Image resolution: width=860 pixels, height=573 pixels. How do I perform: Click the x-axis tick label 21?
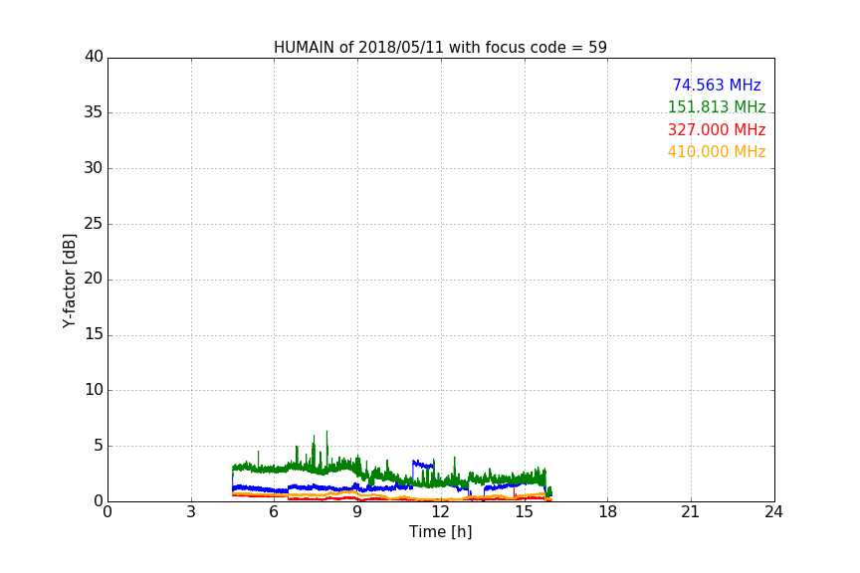(691, 512)
